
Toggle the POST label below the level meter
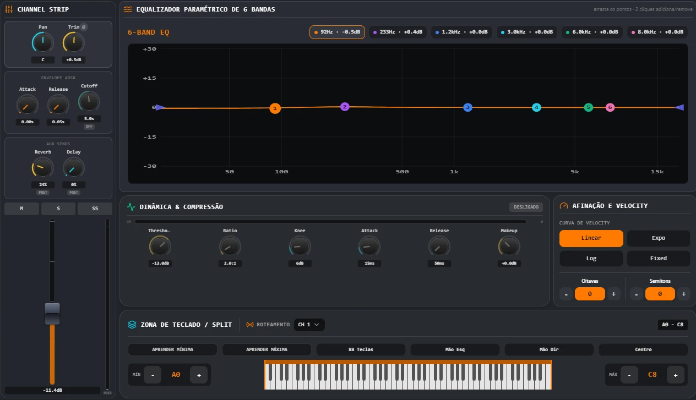click(x=107, y=393)
